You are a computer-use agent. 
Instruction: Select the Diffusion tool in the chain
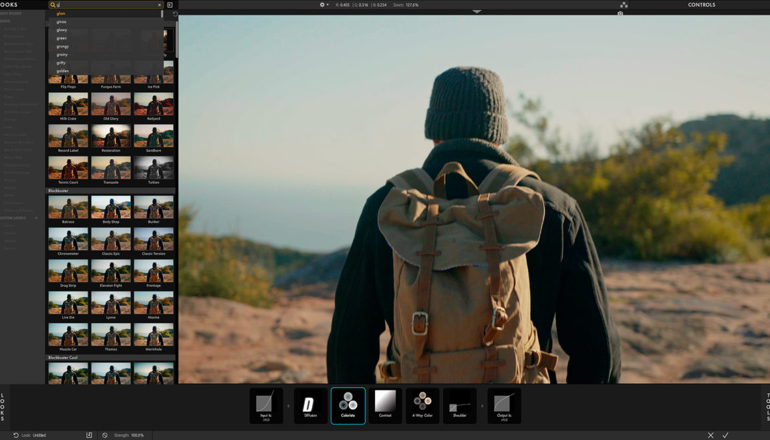click(x=310, y=405)
